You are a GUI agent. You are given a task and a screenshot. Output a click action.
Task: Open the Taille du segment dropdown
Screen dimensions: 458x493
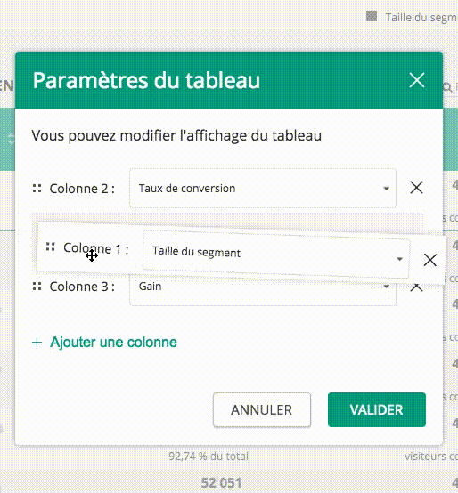click(x=276, y=255)
